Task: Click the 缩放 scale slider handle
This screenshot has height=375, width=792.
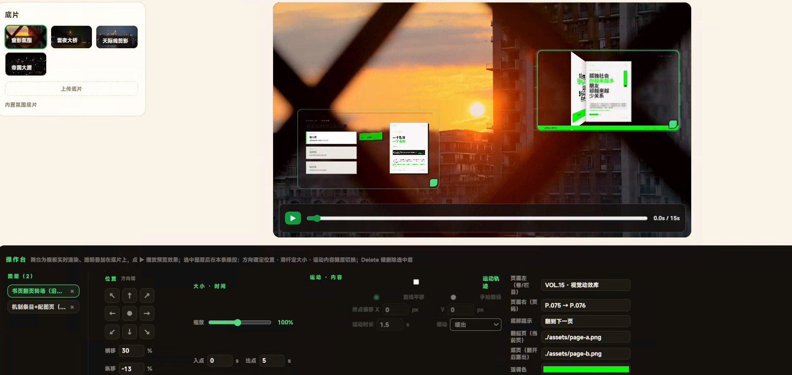Action: pos(238,322)
